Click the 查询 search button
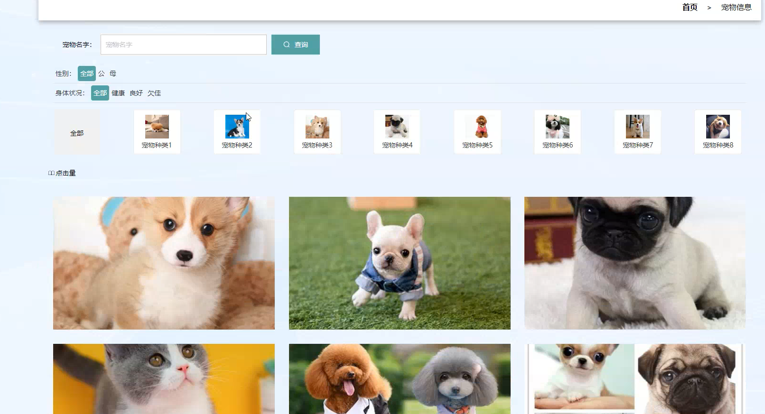The width and height of the screenshot is (765, 414). [x=295, y=45]
